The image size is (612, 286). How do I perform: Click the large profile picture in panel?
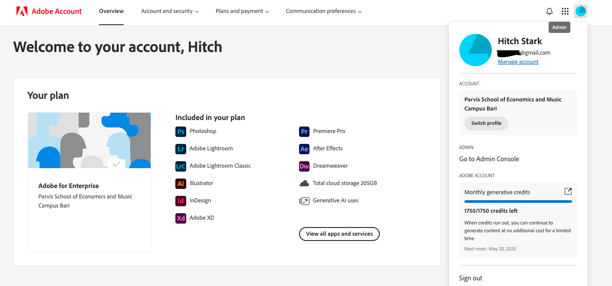475,50
